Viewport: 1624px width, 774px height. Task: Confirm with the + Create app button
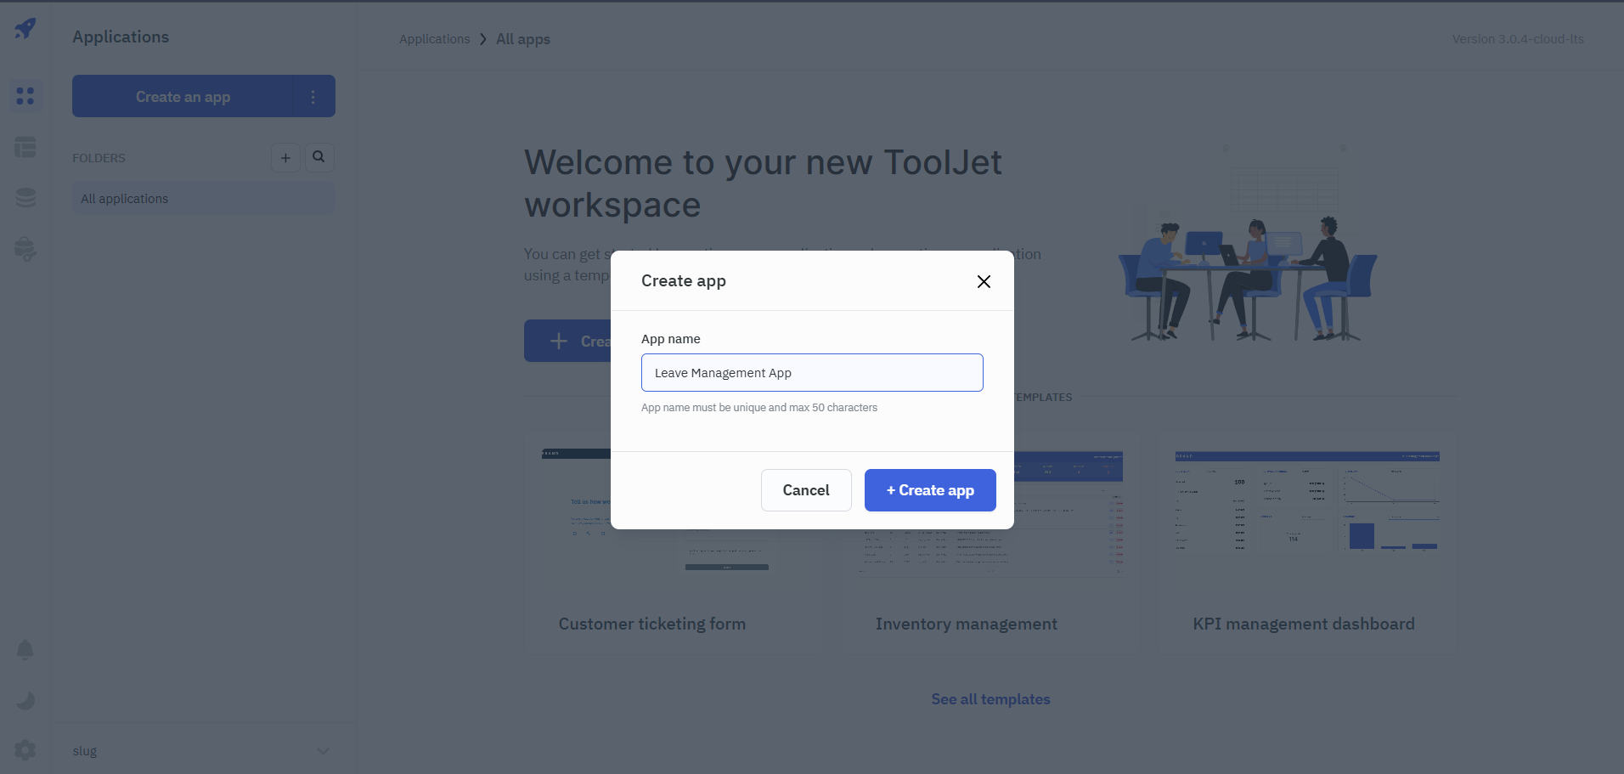[x=930, y=490]
